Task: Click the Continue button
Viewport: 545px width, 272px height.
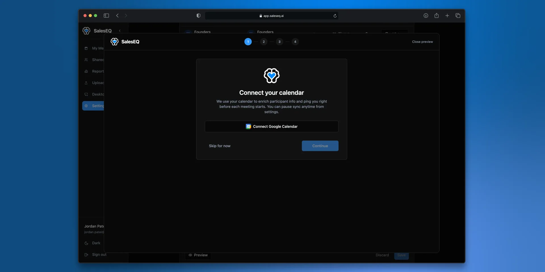Action: (x=320, y=146)
